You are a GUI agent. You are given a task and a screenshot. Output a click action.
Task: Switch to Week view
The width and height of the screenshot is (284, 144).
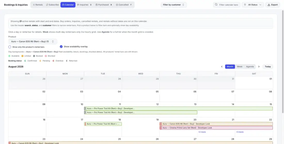(240, 67)
